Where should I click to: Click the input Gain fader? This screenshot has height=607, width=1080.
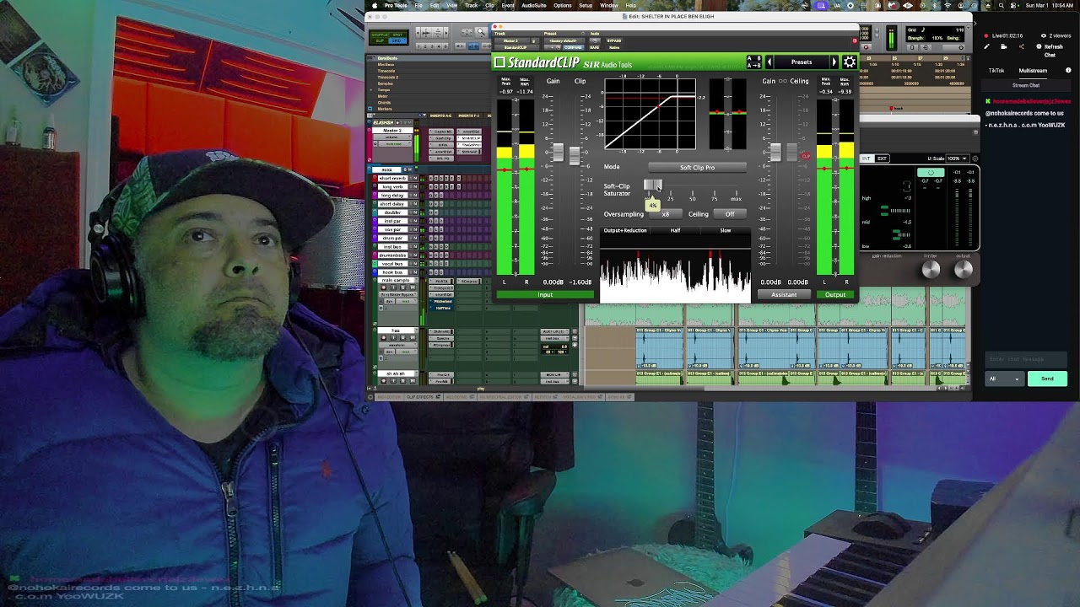point(558,153)
